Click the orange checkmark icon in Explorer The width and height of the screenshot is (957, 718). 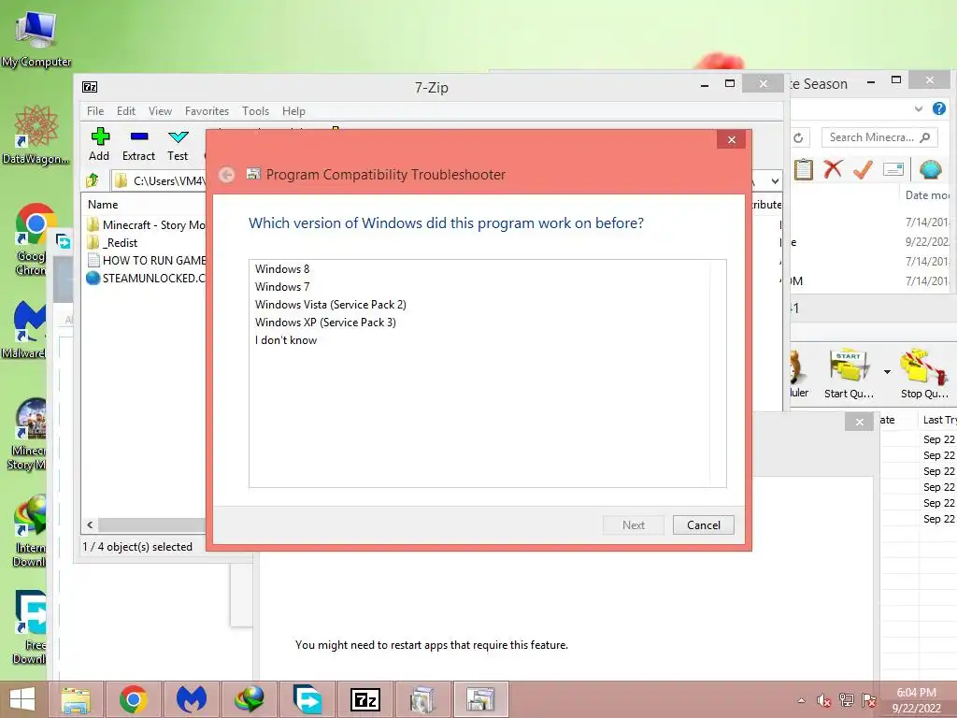(x=863, y=169)
